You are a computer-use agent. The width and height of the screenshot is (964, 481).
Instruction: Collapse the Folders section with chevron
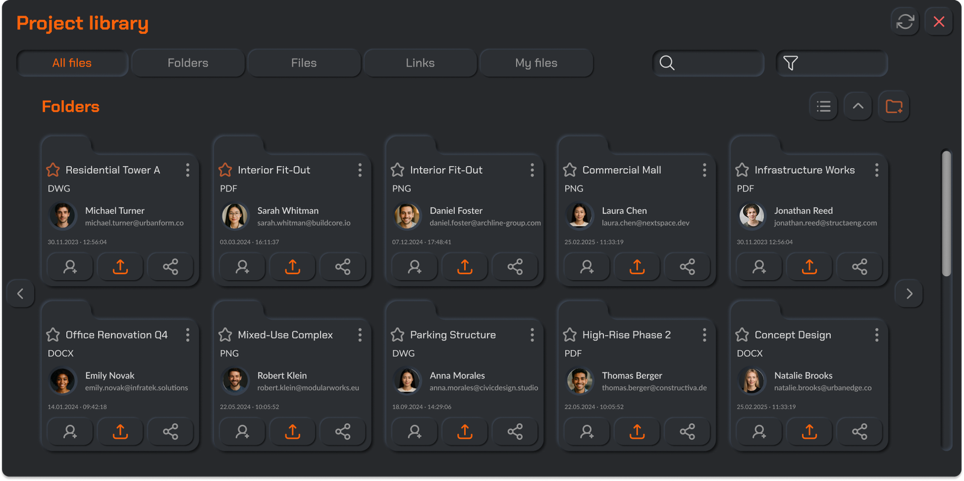coord(858,107)
